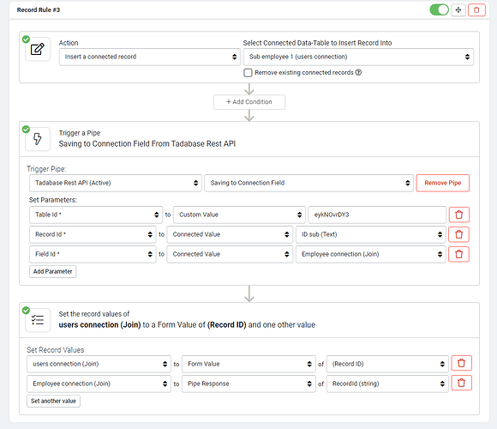Viewport: 497px width, 429px height.
Task: Open the Tadabase Rest API (Active) dropdown
Action: (116, 183)
